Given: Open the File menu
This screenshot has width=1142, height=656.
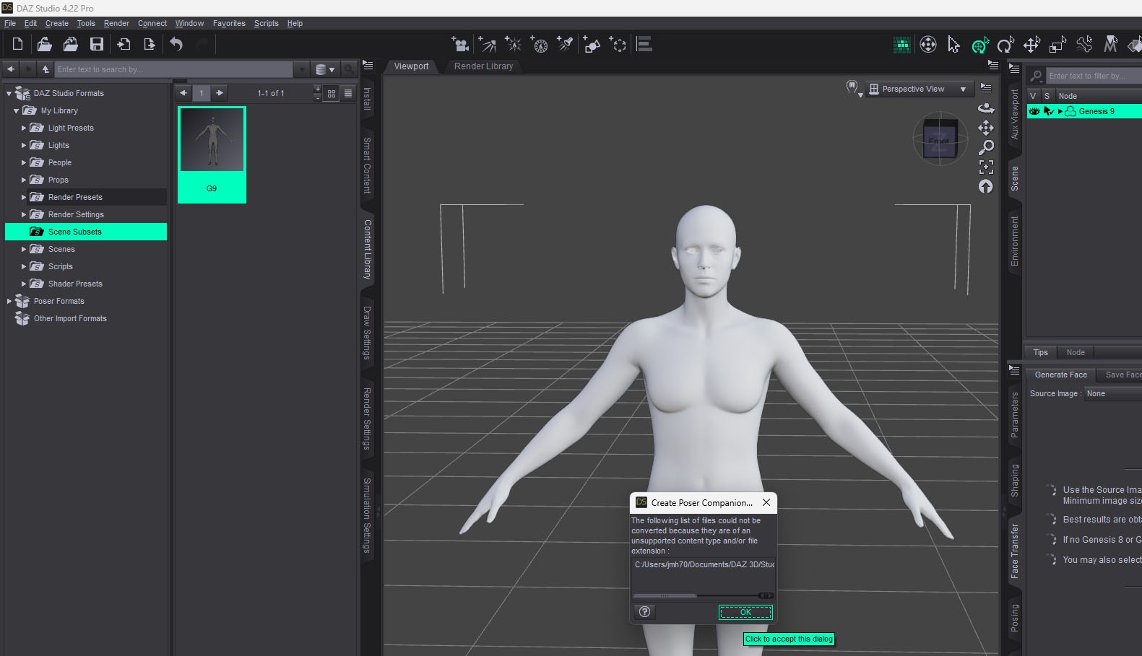Looking at the screenshot, I should (x=10, y=23).
